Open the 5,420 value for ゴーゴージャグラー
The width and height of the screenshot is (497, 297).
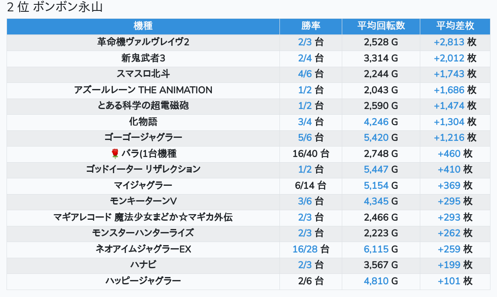(x=376, y=138)
